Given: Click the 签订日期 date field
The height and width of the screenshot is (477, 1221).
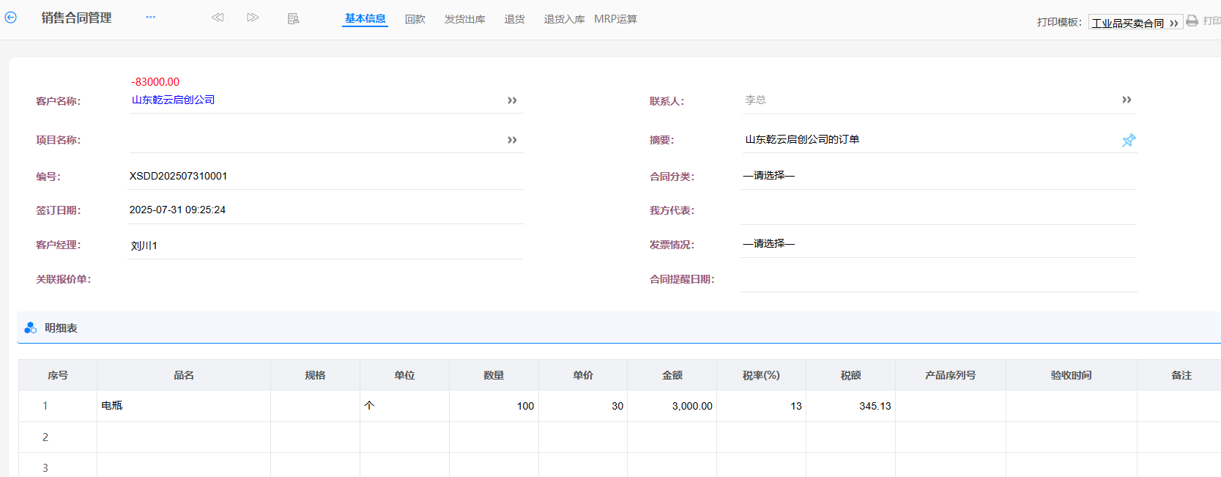Looking at the screenshot, I should 326,210.
